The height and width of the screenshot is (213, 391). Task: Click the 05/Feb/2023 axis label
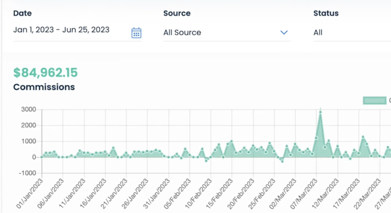tap(178, 194)
